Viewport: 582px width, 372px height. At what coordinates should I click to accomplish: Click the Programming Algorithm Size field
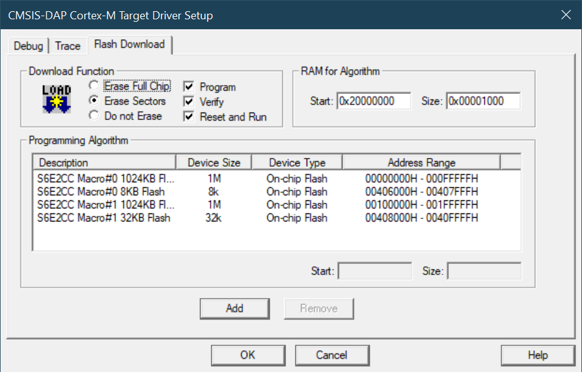(x=484, y=271)
